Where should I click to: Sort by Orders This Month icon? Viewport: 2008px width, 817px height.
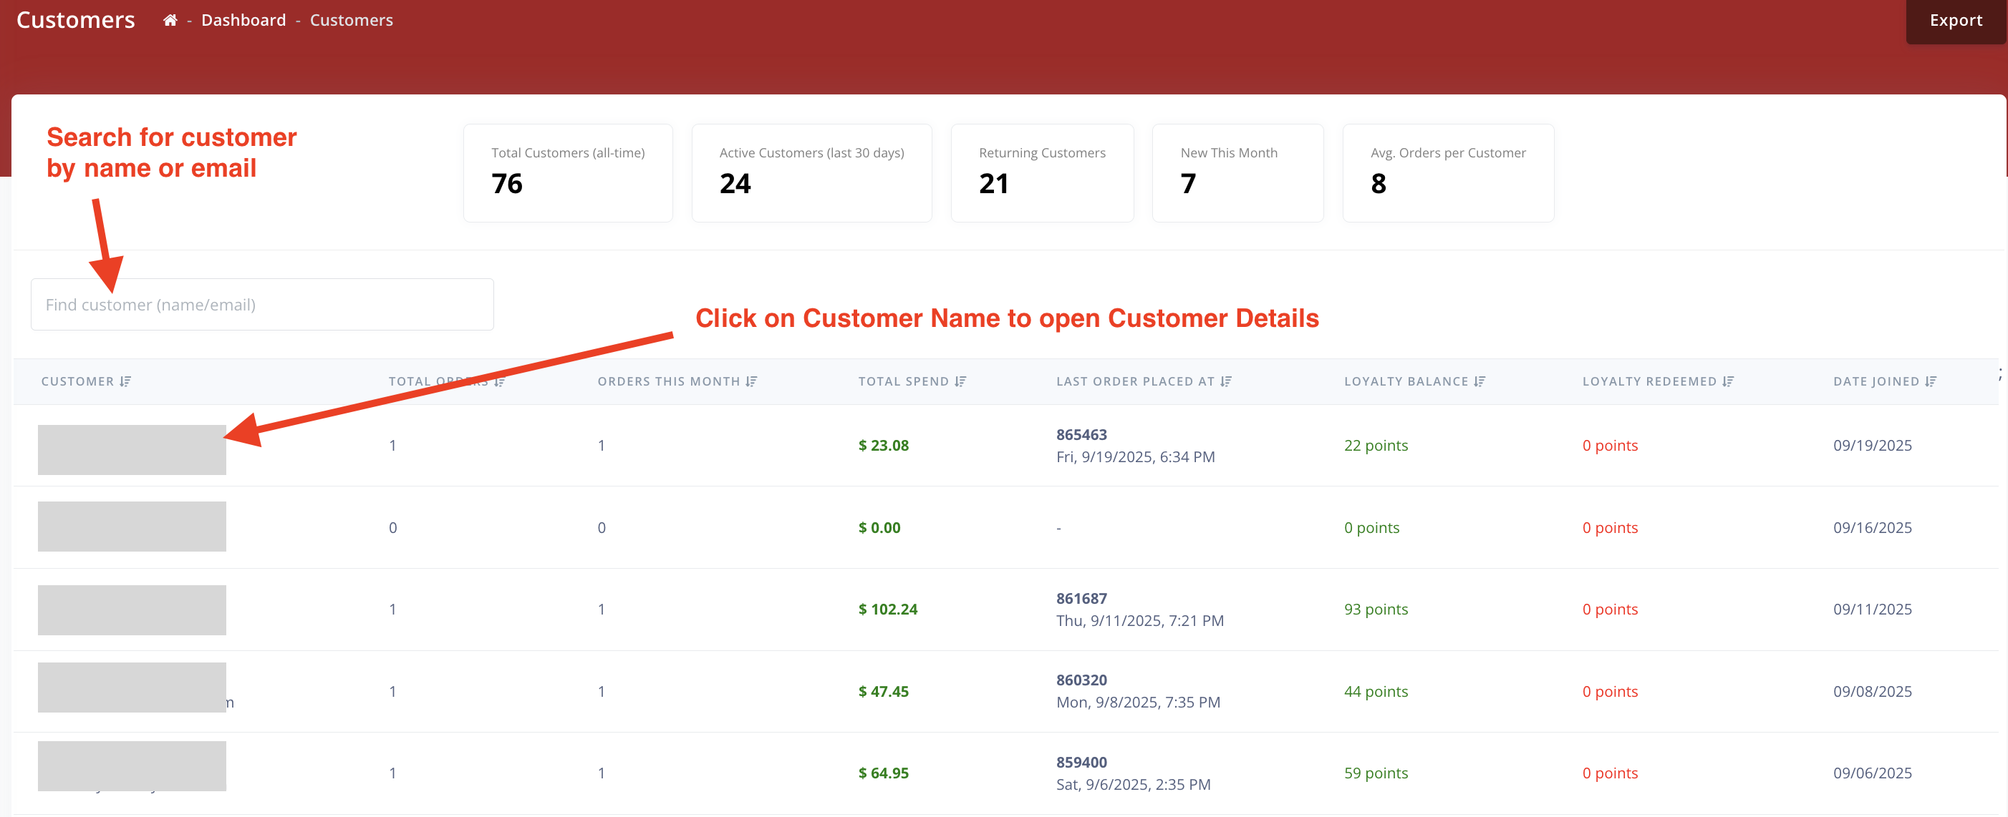(750, 381)
